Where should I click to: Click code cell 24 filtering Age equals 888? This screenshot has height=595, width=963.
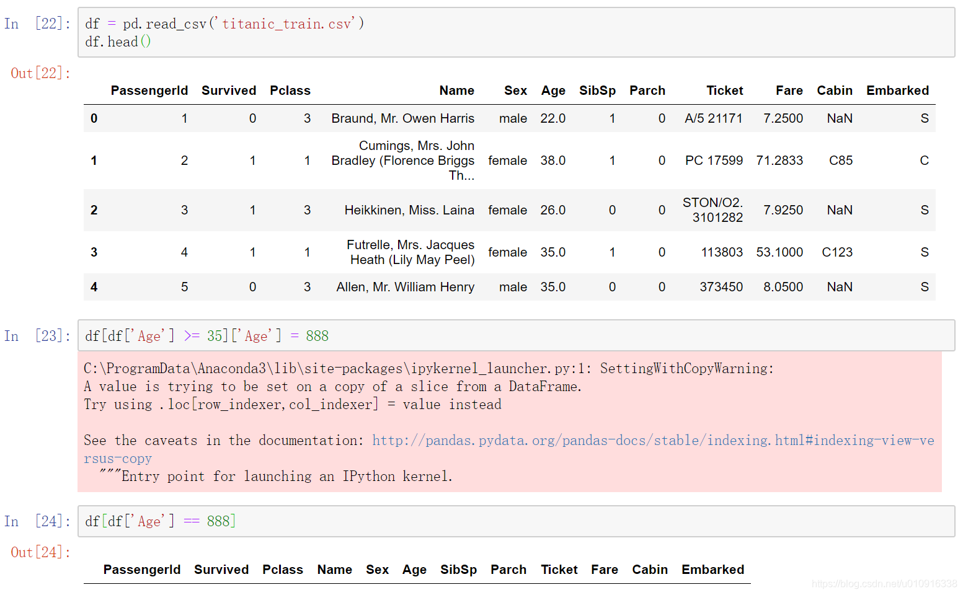(516, 521)
